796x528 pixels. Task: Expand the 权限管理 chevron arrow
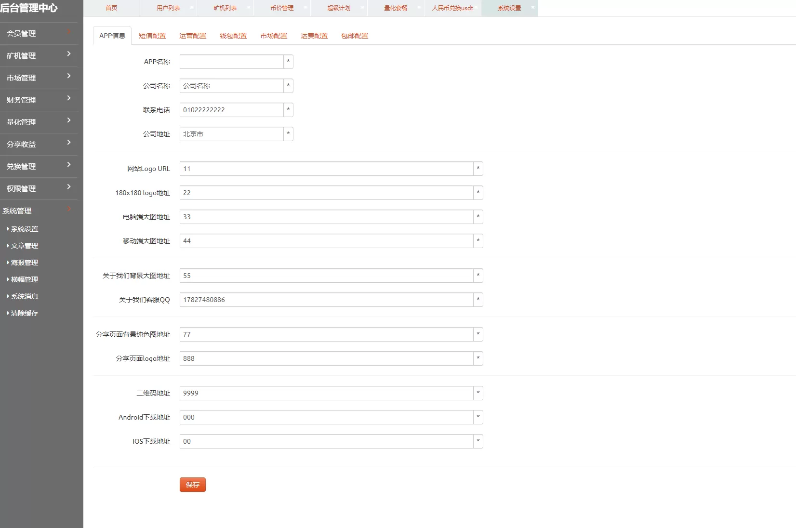click(x=69, y=187)
